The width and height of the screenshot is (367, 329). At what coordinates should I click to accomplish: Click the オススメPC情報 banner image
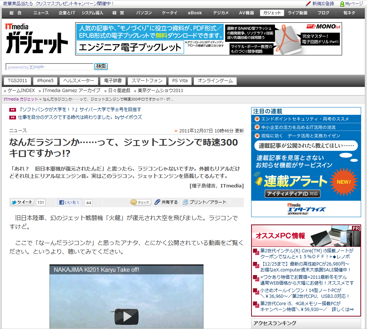[306, 235]
